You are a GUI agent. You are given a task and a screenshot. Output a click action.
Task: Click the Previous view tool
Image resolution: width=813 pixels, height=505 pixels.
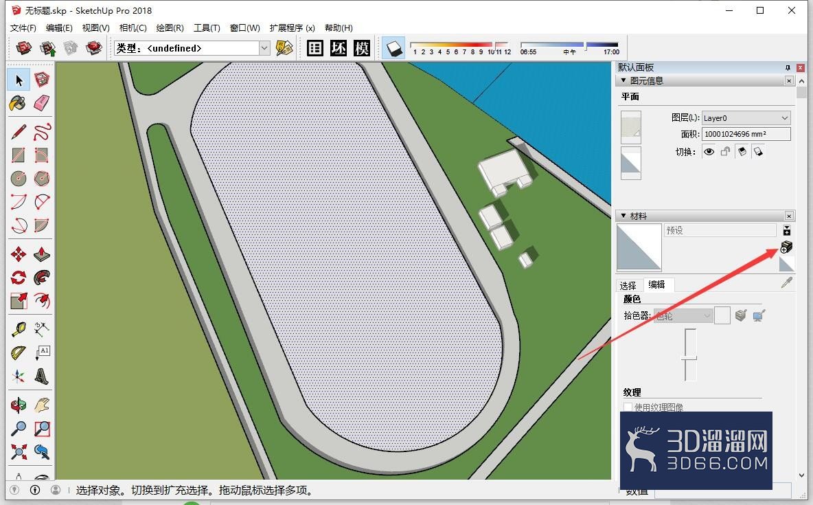(41, 452)
